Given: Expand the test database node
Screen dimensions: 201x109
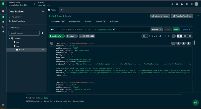Looking at the screenshot, I should pyautogui.click(x=12, y=42).
